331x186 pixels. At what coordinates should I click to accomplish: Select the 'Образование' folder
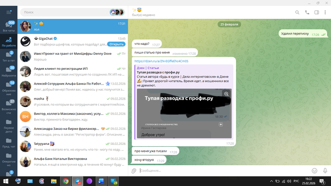pyautogui.click(x=9, y=88)
